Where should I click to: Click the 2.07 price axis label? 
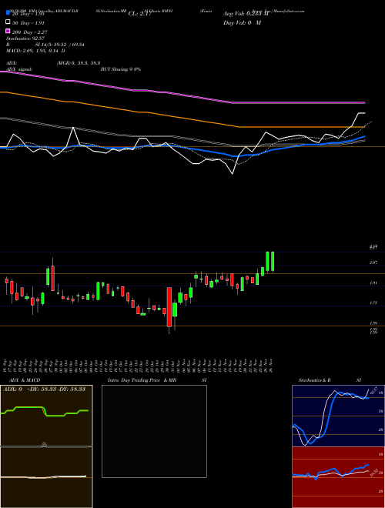373,262
